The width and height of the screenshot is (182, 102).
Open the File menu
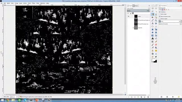(2, 3)
